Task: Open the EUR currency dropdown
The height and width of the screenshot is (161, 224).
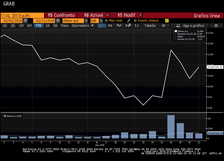Action: coord(101,21)
